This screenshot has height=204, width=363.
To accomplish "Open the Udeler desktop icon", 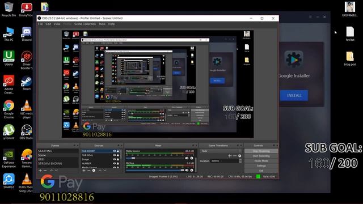I will [x=9, y=58].
